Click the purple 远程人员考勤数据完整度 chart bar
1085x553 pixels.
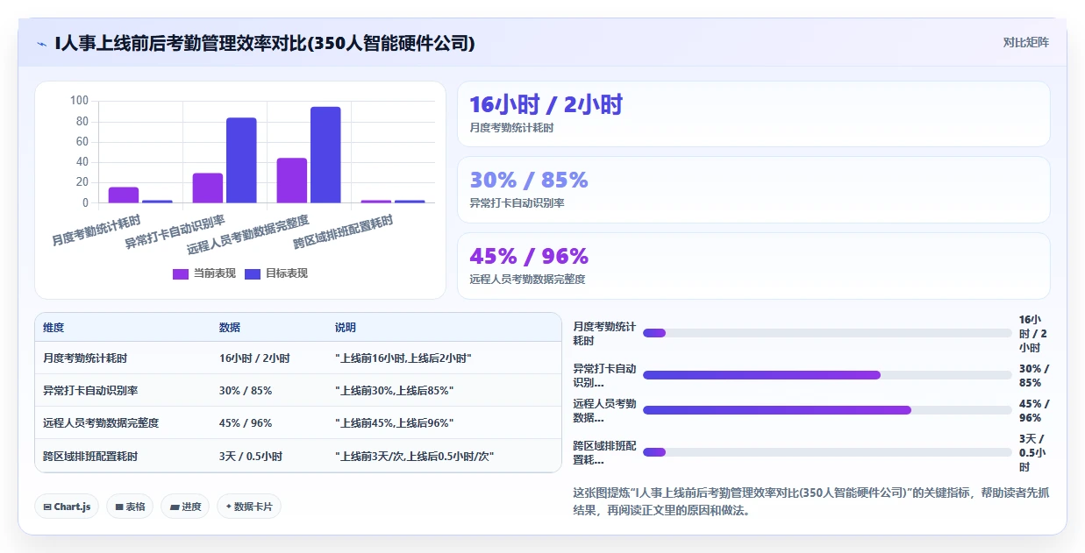coord(292,181)
